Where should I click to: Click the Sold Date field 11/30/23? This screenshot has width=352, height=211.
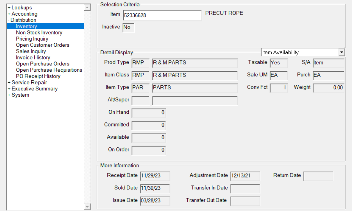(155, 189)
